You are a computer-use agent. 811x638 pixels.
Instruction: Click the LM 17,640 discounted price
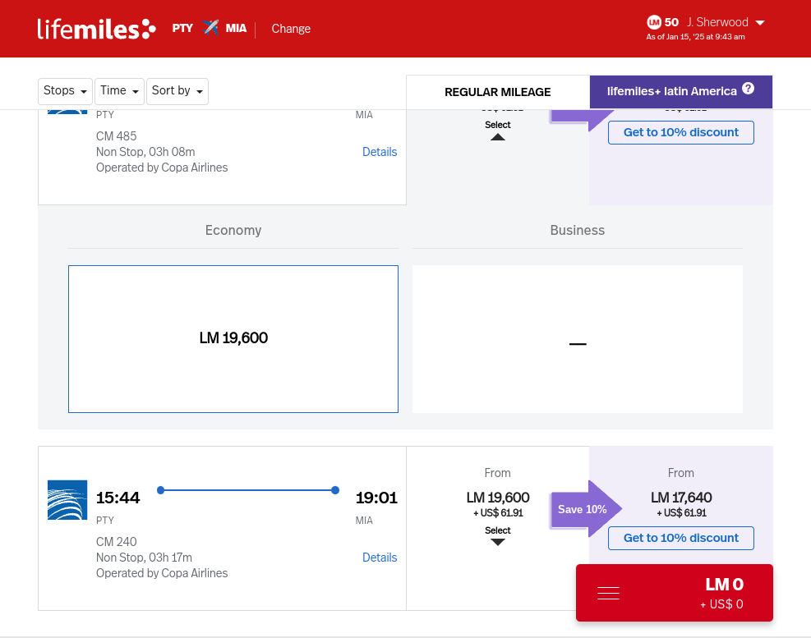[x=680, y=498]
